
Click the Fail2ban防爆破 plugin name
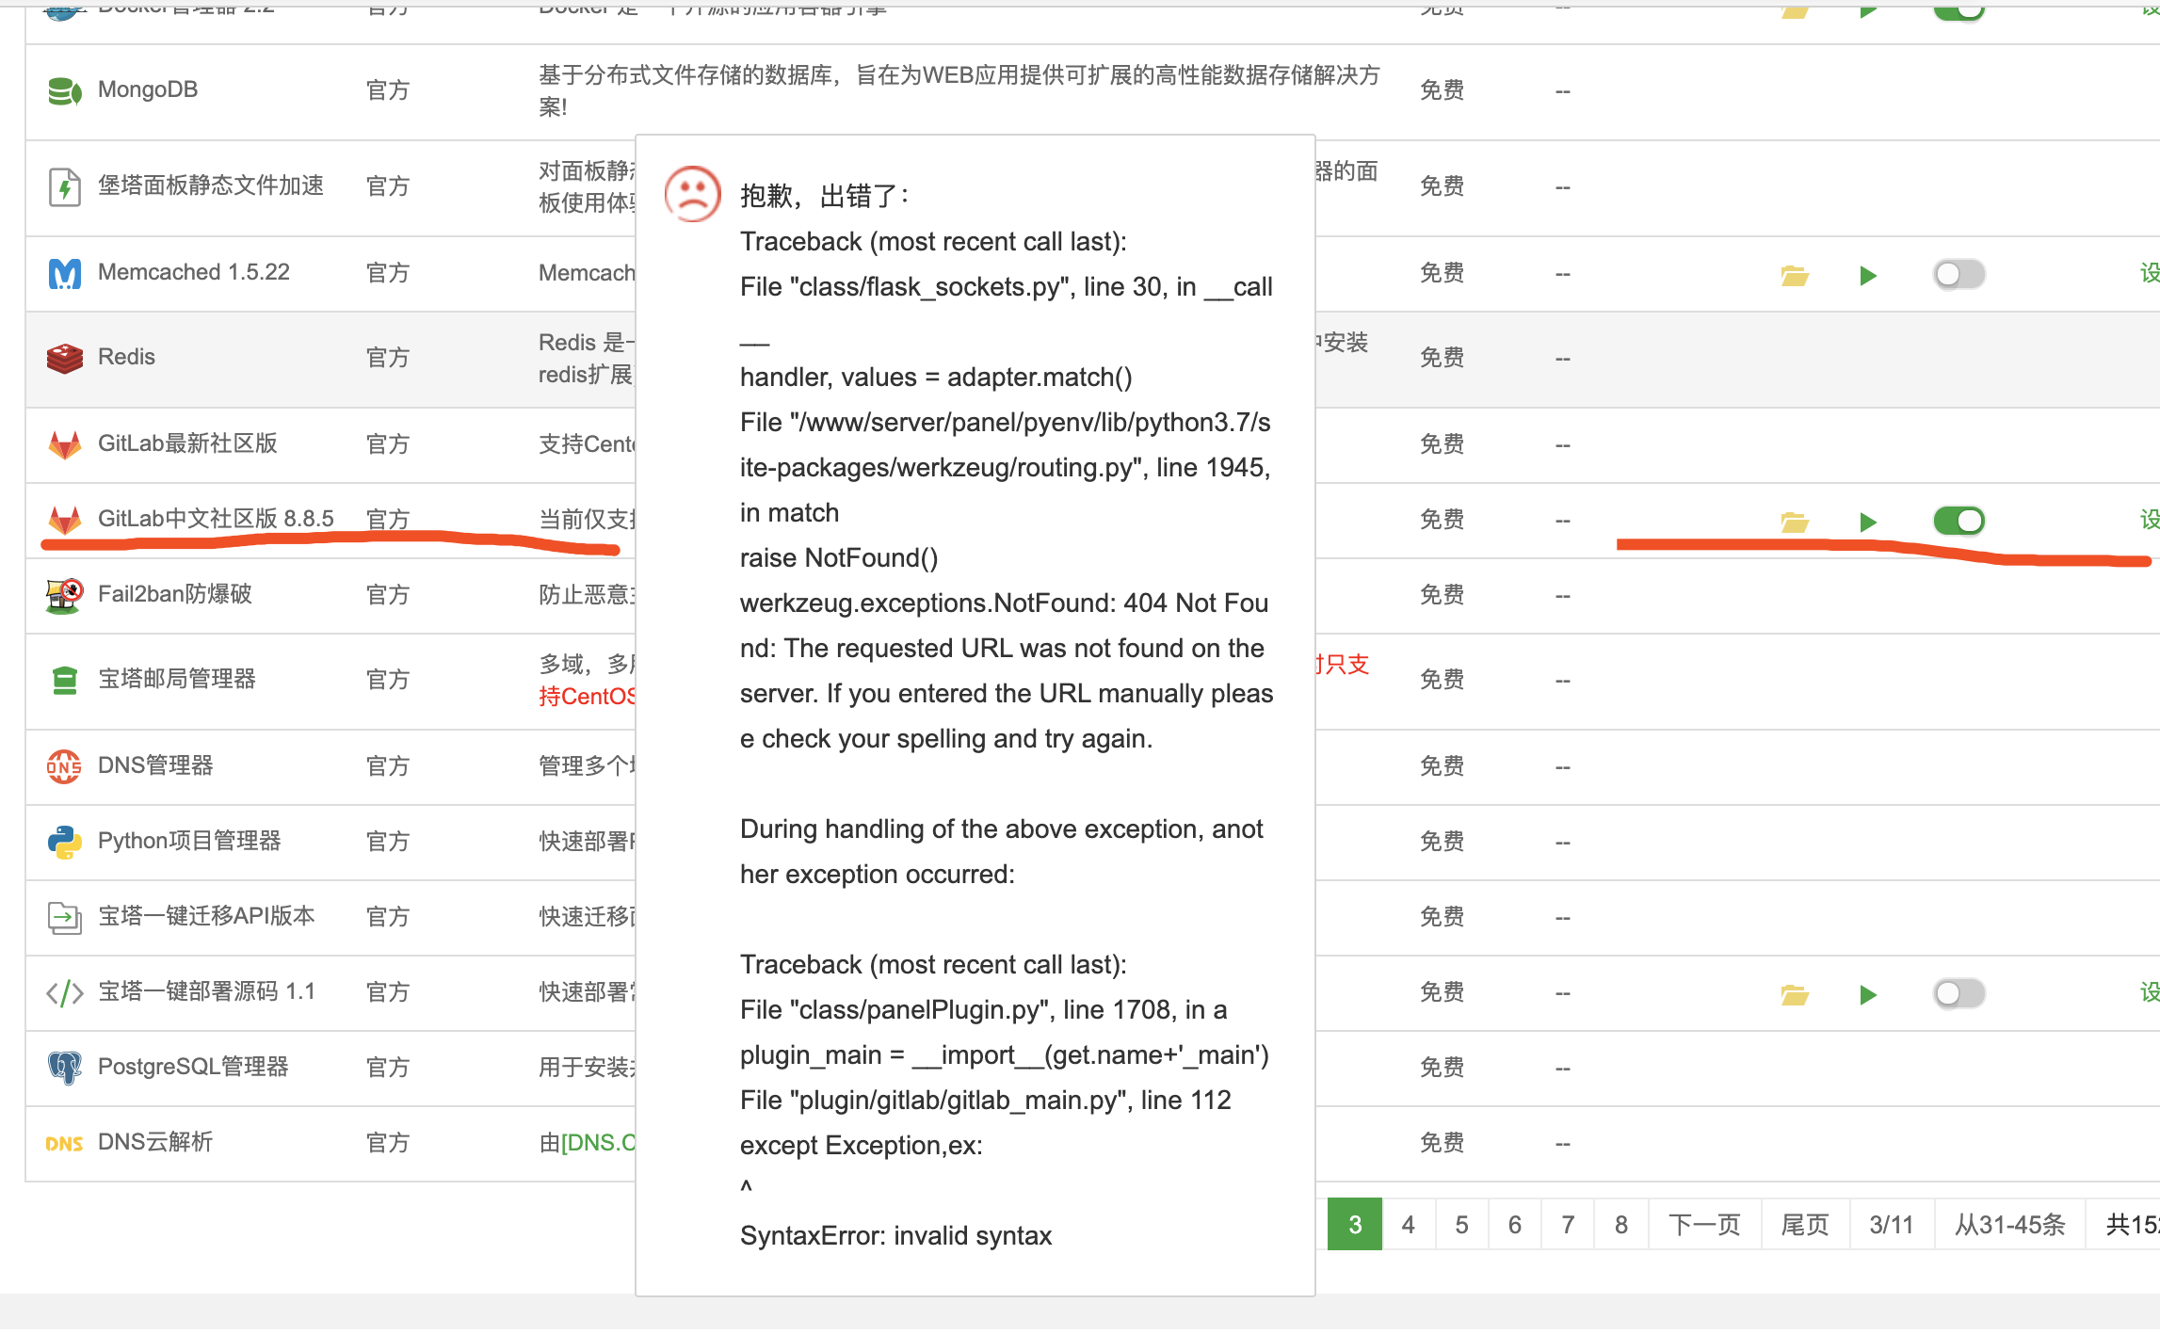174,594
